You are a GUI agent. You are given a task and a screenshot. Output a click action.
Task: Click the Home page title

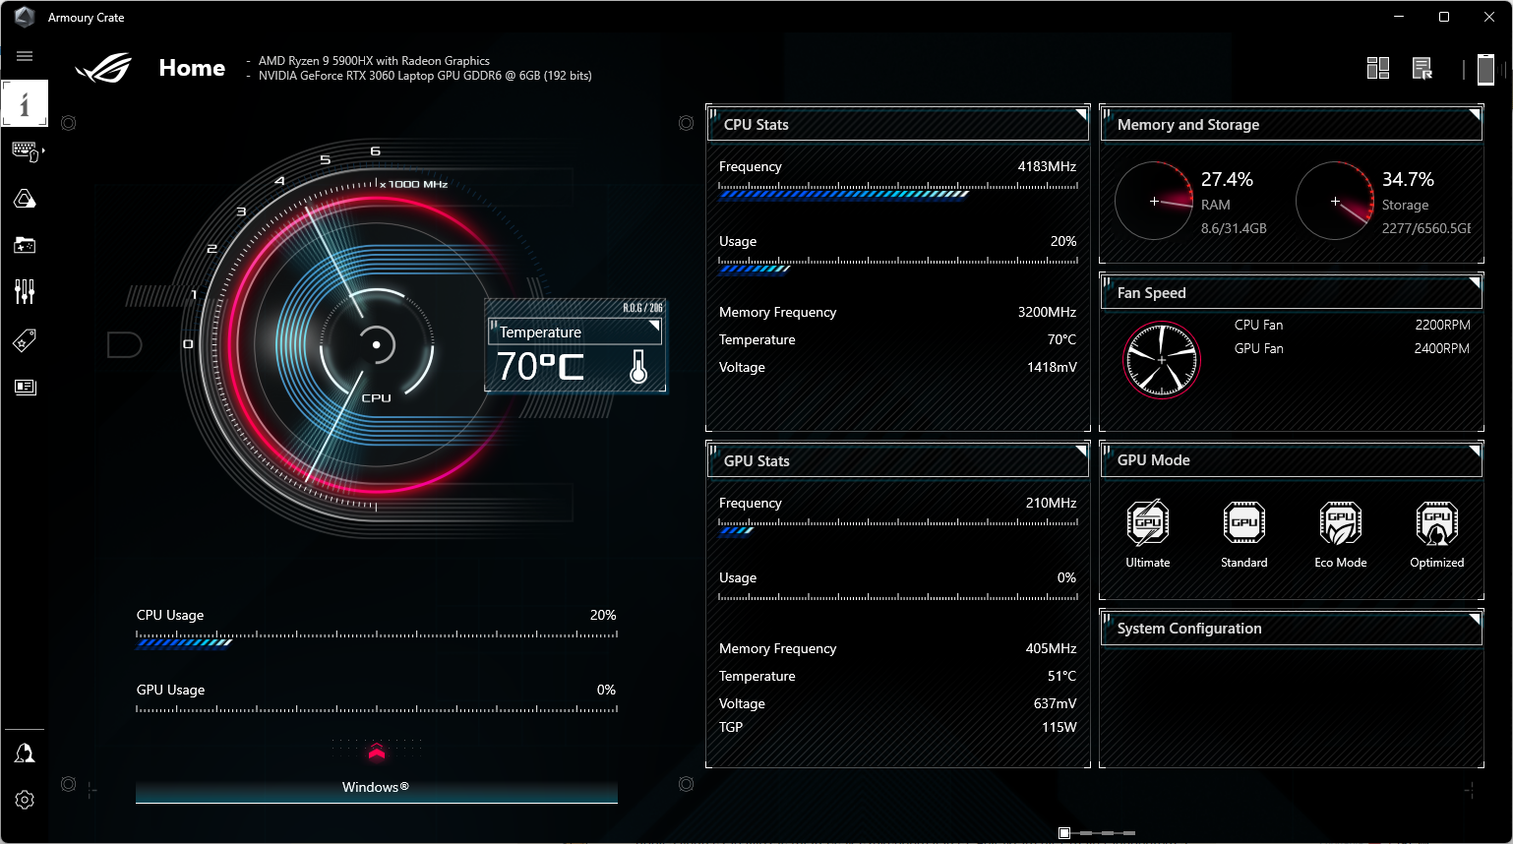tap(192, 68)
